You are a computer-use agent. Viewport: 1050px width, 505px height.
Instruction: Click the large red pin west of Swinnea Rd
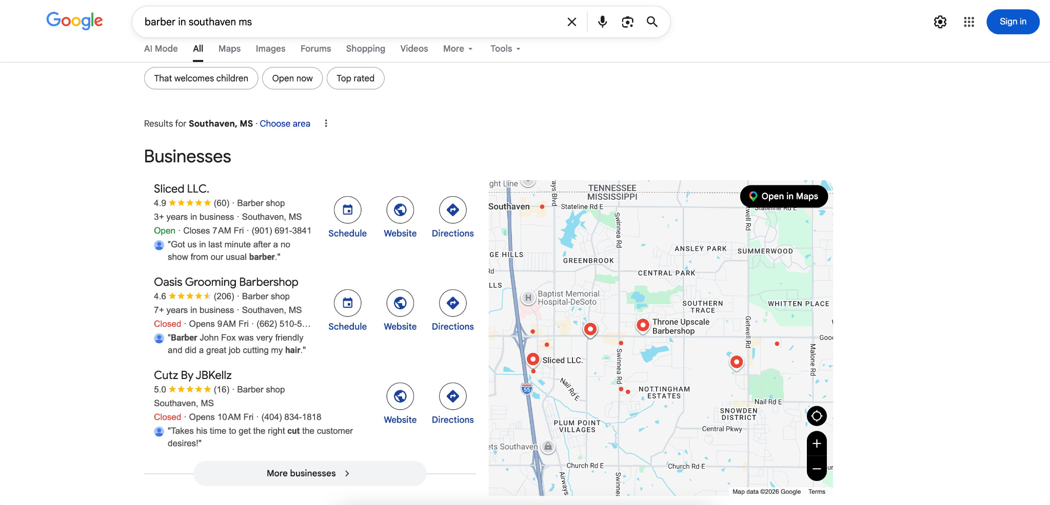coord(590,329)
